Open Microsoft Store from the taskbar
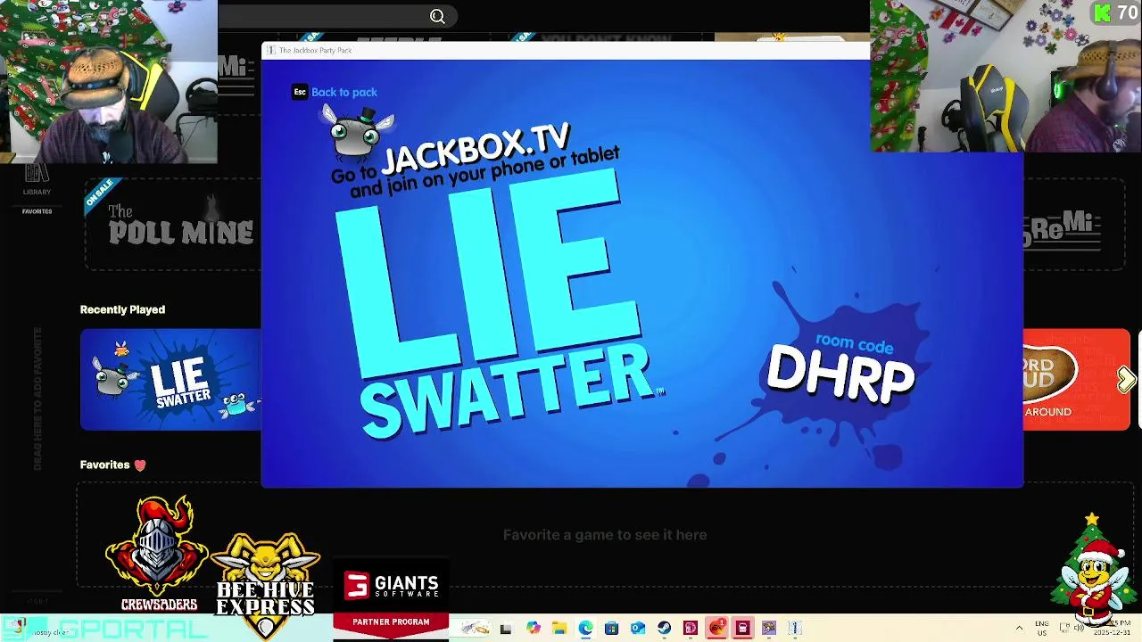Viewport: 1142px width, 642px height. (x=611, y=629)
